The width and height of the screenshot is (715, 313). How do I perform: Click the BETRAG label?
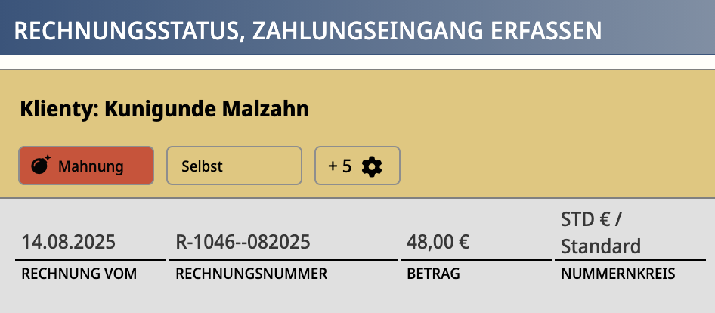[x=433, y=274]
